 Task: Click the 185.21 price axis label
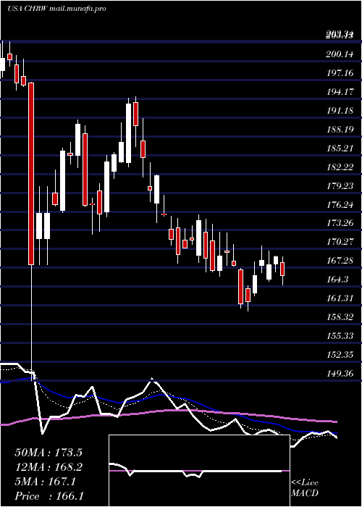coord(340,148)
